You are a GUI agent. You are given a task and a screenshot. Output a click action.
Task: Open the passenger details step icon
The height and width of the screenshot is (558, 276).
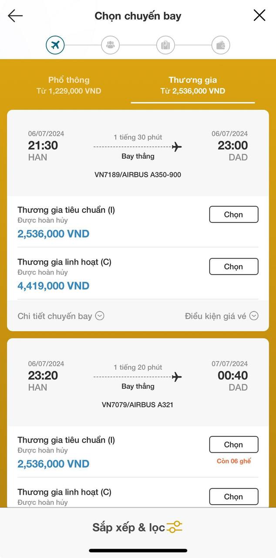tap(110, 45)
